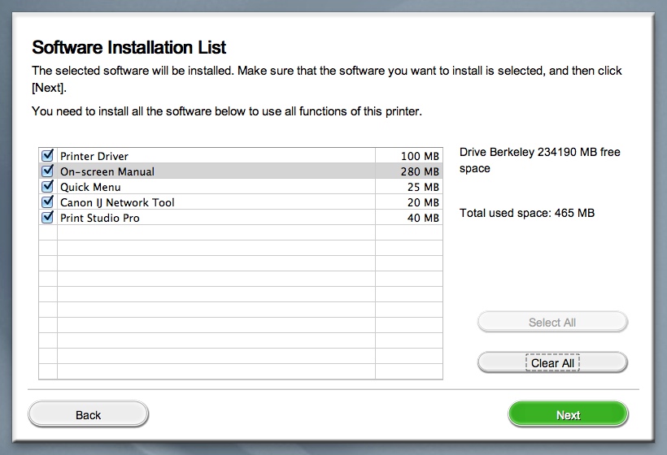The width and height of the screenshot is (667, 455).
Task: Select the Printer Driver row name
Action: tap(94, 156)
